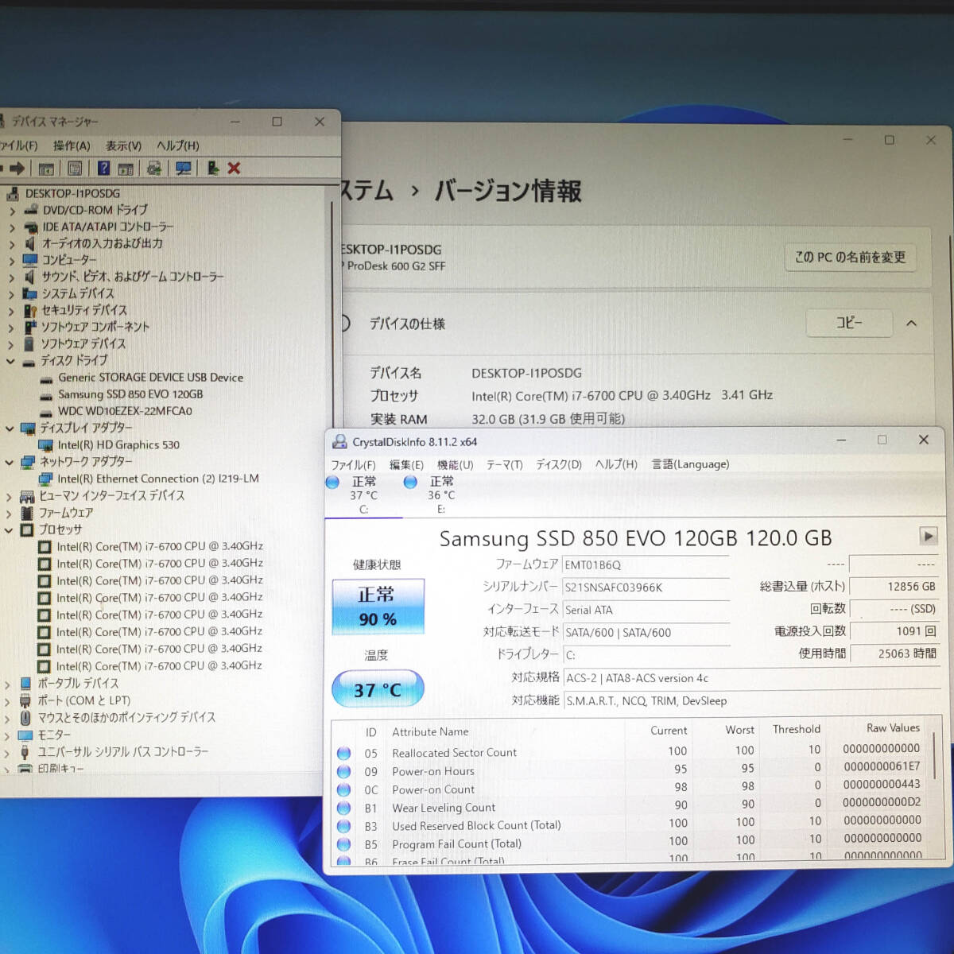Click the blue status dot for Power-on Hours
The image size is (954, 954).
coord(343,771)
